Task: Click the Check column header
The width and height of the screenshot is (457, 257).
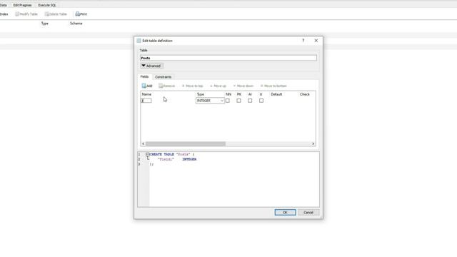Action: (305, 94)
